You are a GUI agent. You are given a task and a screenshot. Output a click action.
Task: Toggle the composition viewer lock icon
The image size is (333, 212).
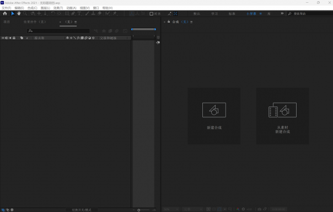tap(169, 22)
